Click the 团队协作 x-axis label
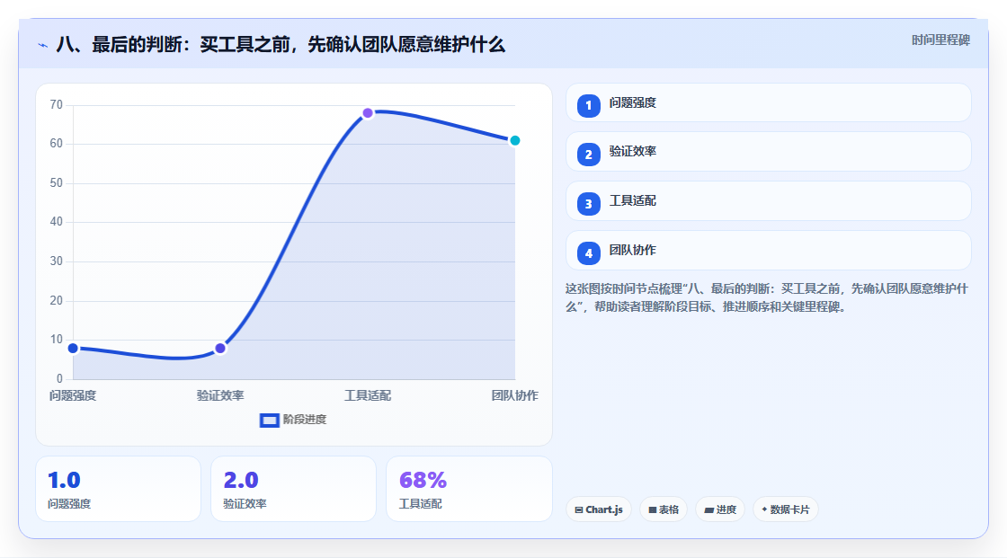This screenshot has height=558, width=1007. pos(515,395)
